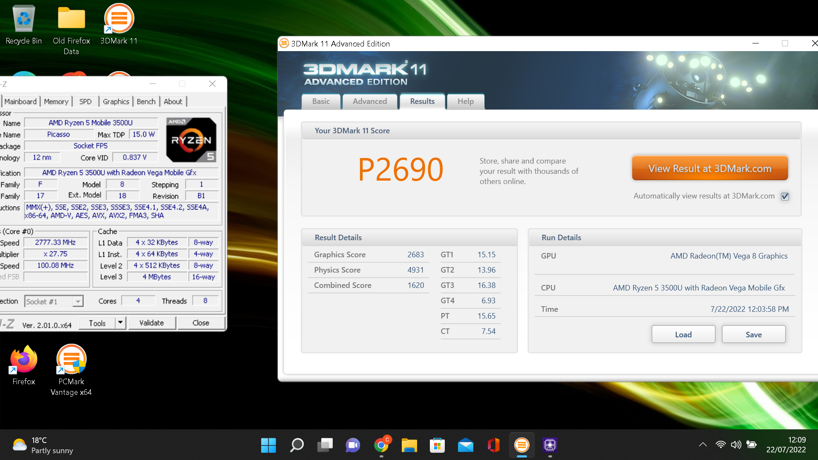Click the Max TDP 15.0 W field
Viewport: 818px width, 460px height.
tap(144, 134)
